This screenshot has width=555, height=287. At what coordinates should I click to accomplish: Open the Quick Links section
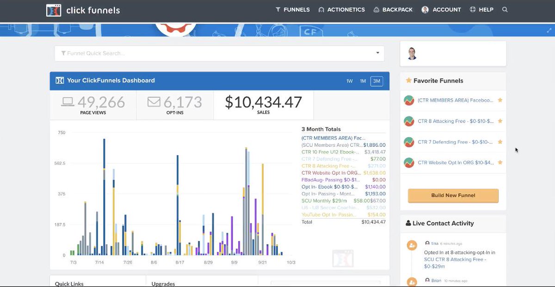pyautogui.click(x=69, y=284)
